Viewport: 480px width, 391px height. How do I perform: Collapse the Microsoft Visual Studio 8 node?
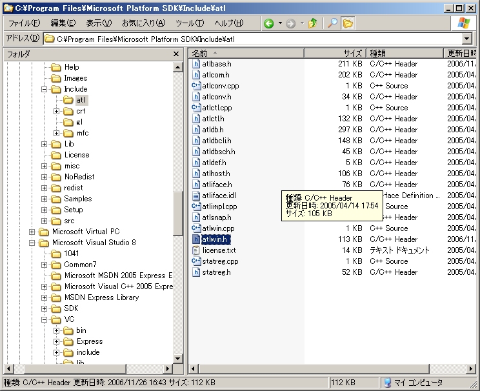point(32,243)
